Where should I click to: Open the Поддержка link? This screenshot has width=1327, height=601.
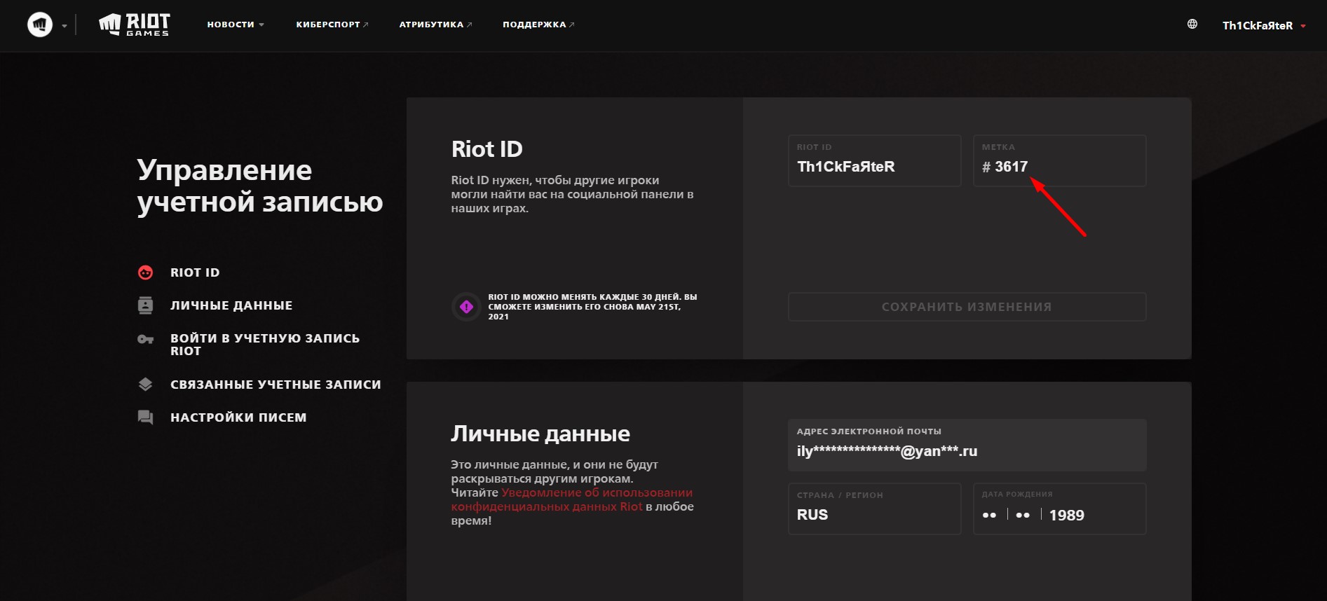(538, 25)
